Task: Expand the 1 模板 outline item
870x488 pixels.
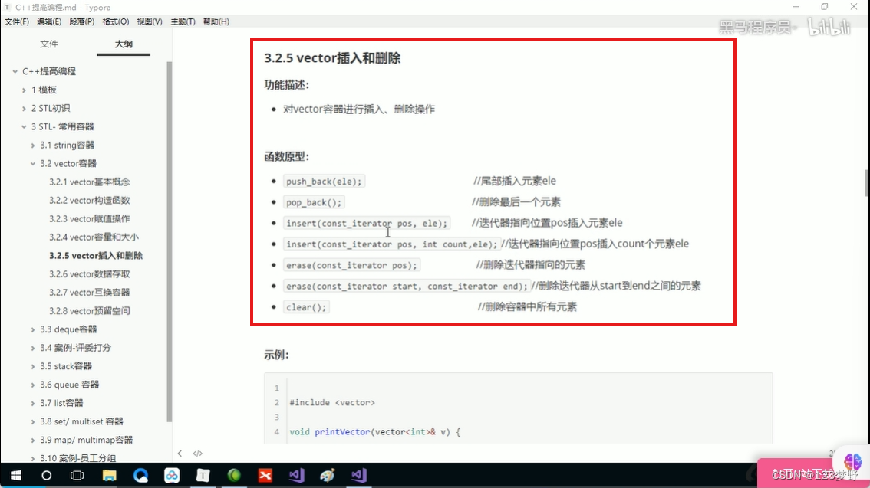Action: point(24,89)
